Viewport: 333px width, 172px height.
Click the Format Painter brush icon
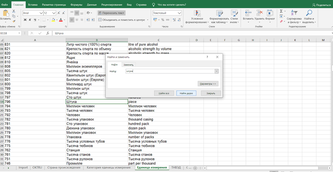tap(14, 21)
